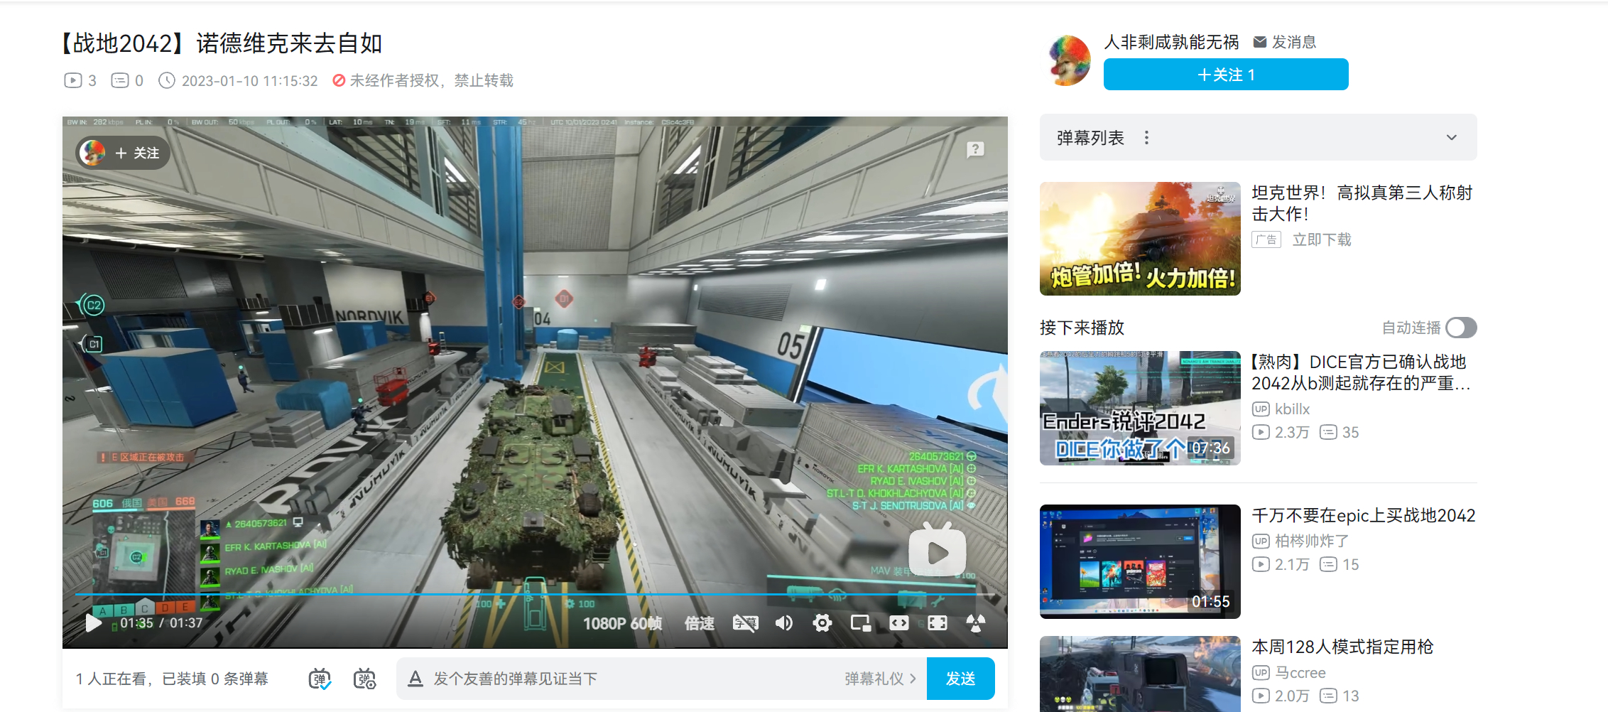Open danmaku settings icon
This screenshot has width=1608, height=712.
click(365, 679)
